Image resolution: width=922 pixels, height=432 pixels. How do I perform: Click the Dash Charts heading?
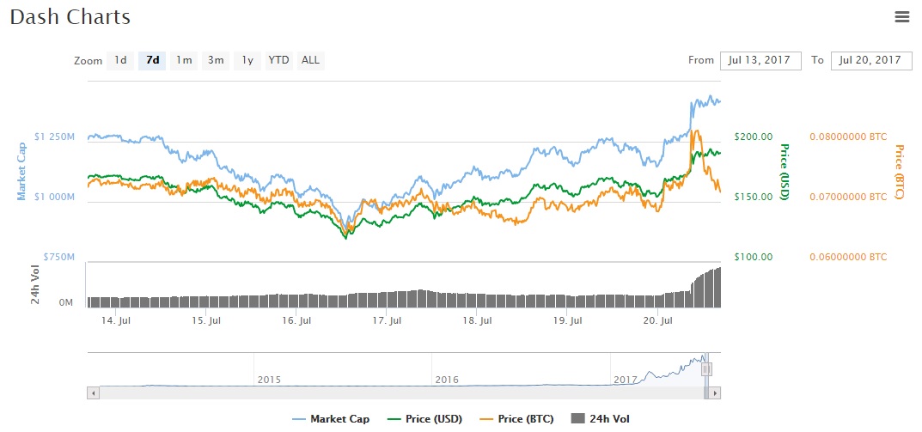pyautogui.click(x=70, y=17)
